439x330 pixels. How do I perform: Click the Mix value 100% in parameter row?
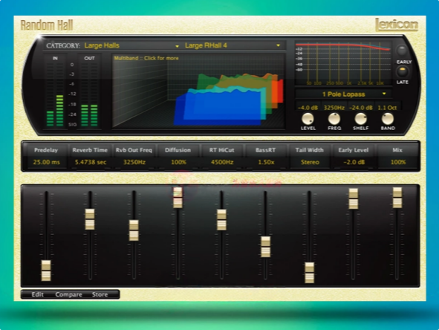(x=398, y=162)
